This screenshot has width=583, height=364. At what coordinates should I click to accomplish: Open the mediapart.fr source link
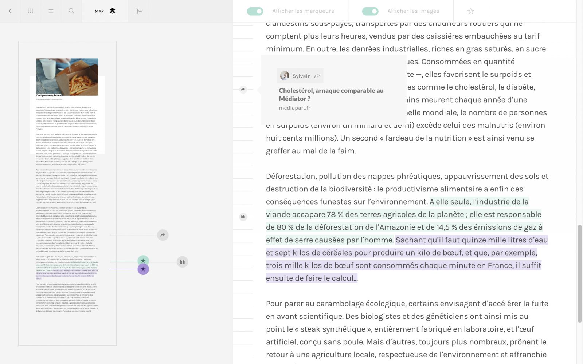(294, 108)
